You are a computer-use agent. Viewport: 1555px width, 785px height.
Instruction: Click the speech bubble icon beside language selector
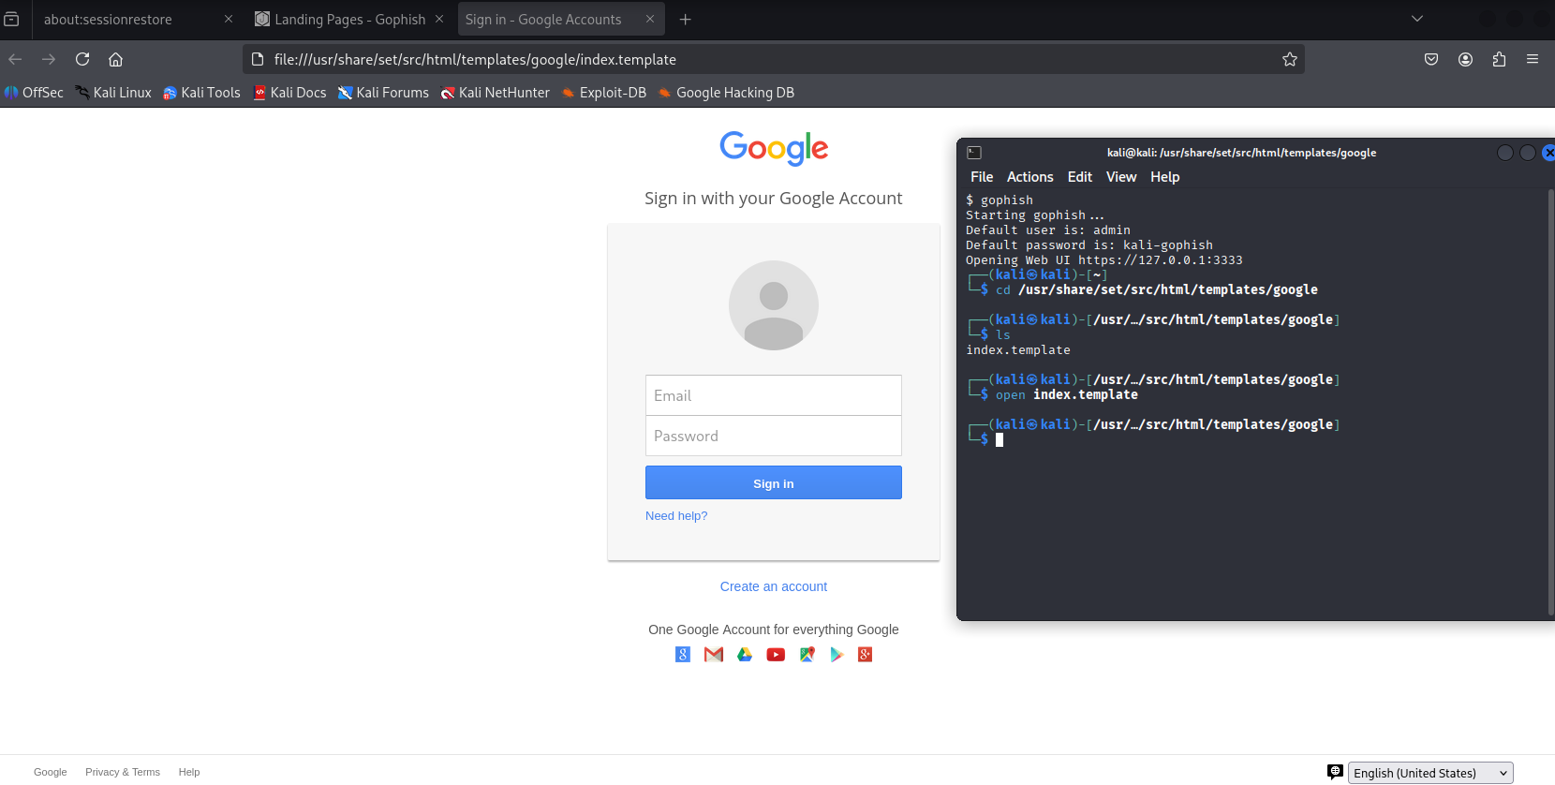pos(1335,772)
